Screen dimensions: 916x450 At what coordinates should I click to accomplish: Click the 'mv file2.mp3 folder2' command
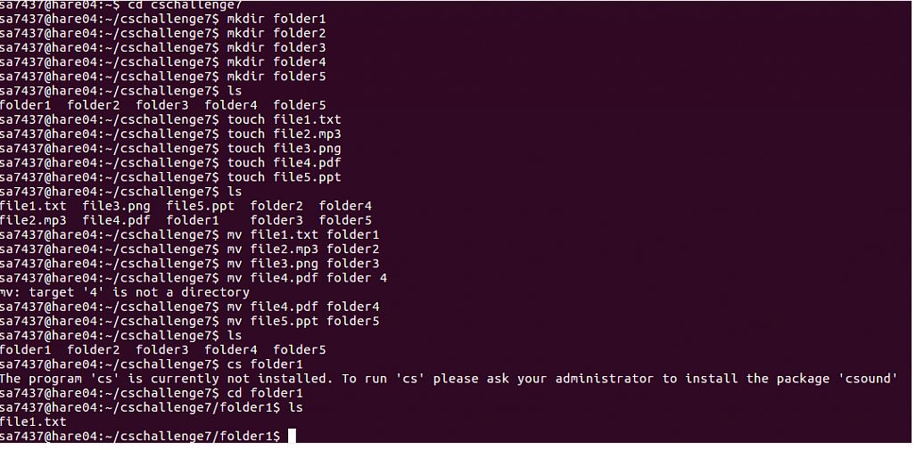click(303, 250)
